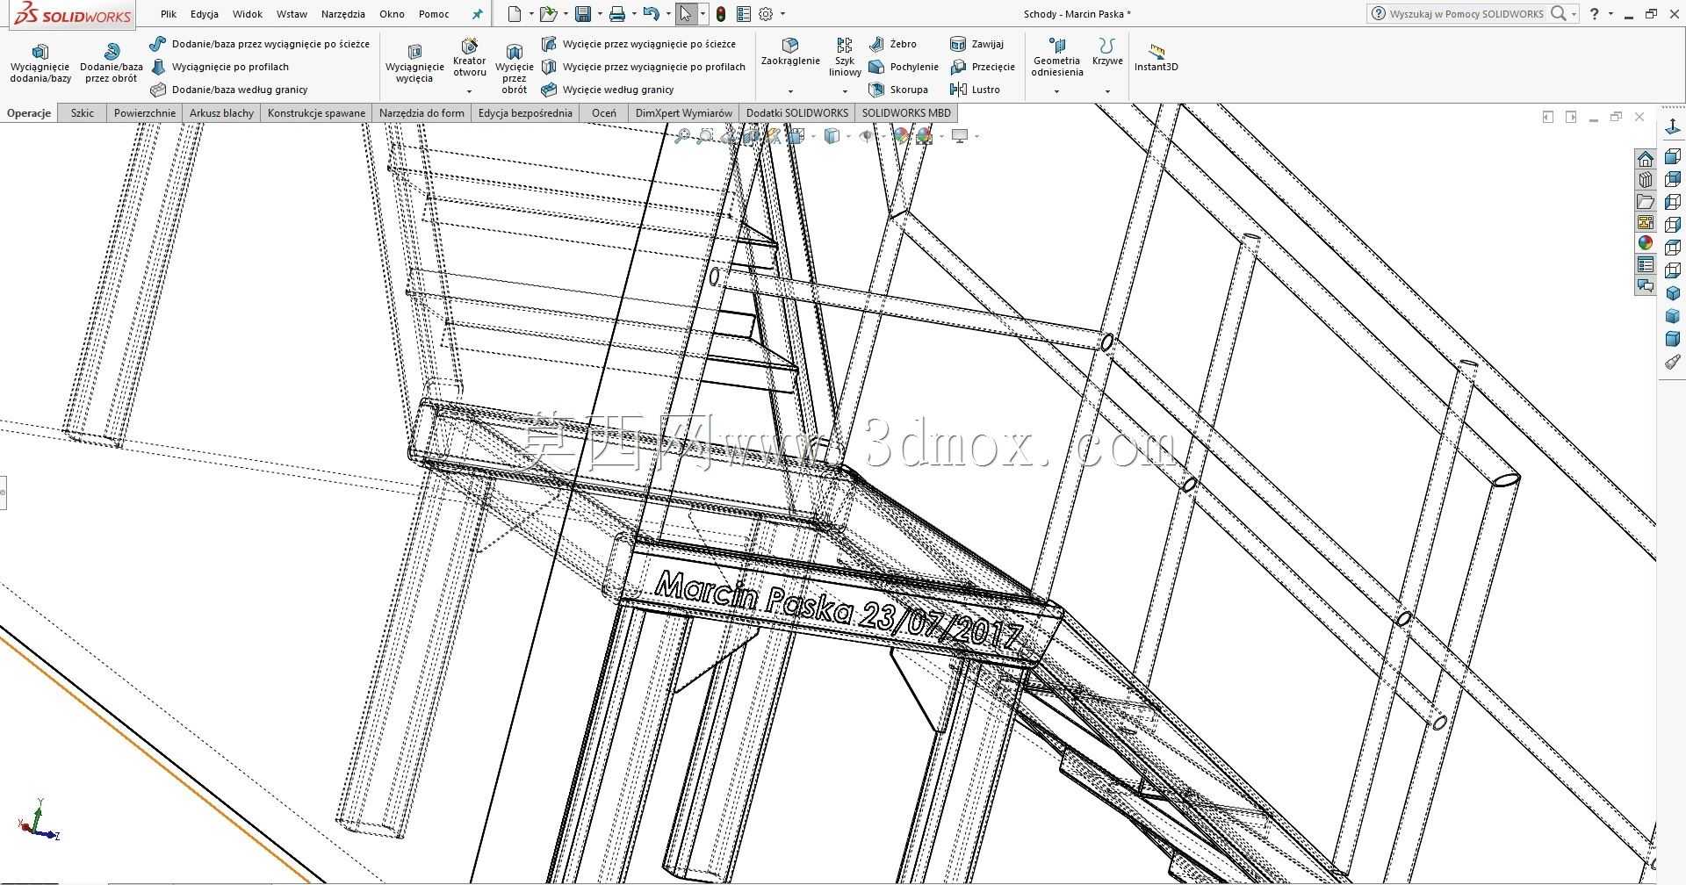
Task: Switch to Konstrukcje spawane tab
Action: pos(316,113)
